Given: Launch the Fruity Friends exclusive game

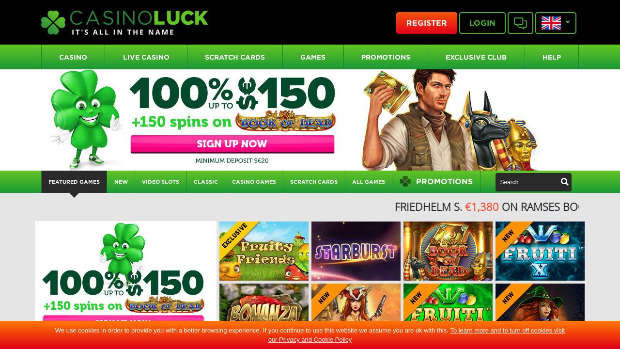Looking at the screenshot, I should coord(264,251).
